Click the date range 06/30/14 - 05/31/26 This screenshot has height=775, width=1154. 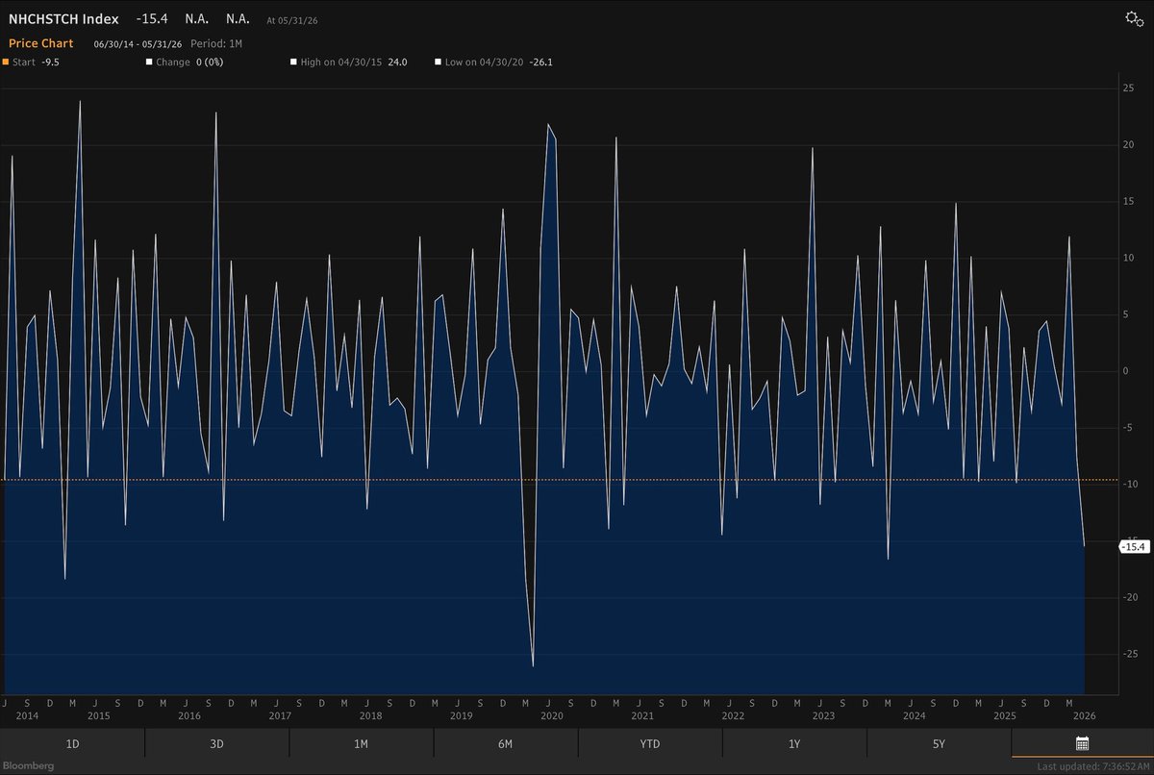point(136,44)
